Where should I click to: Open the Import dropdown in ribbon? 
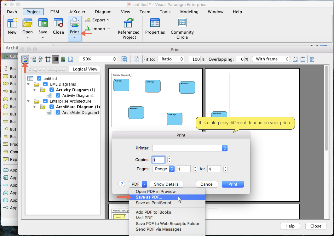[98, 29]
